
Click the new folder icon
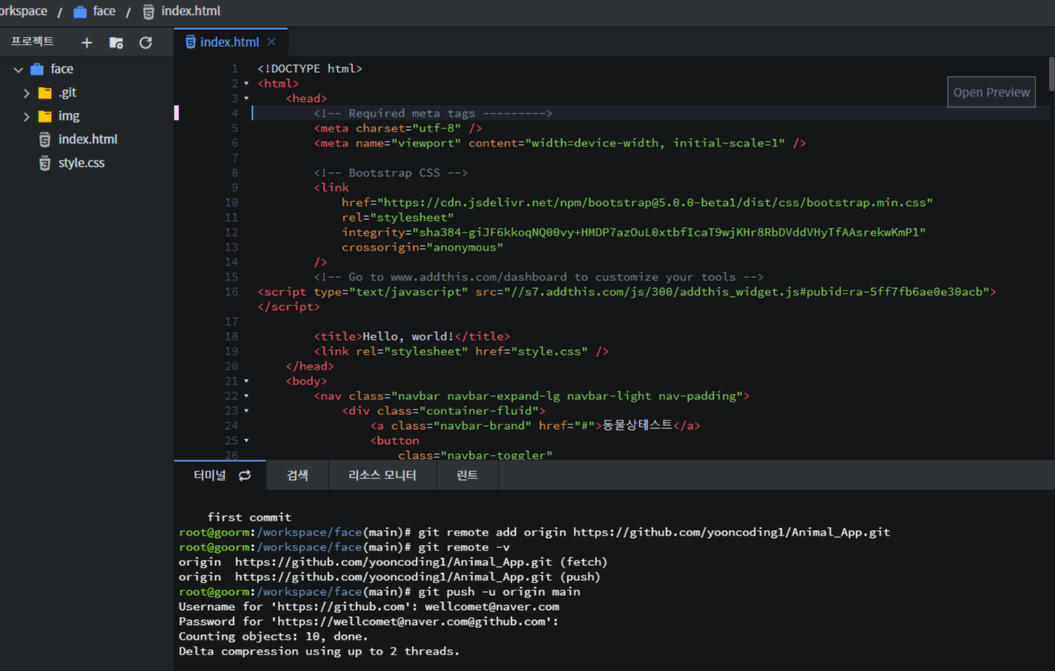coord(116,43)
